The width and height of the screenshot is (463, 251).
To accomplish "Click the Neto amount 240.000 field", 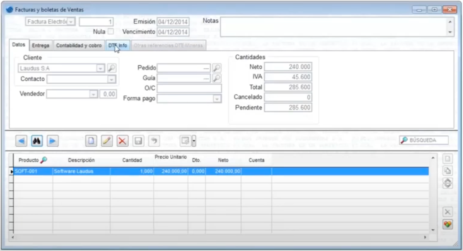I will click(288, 67).
